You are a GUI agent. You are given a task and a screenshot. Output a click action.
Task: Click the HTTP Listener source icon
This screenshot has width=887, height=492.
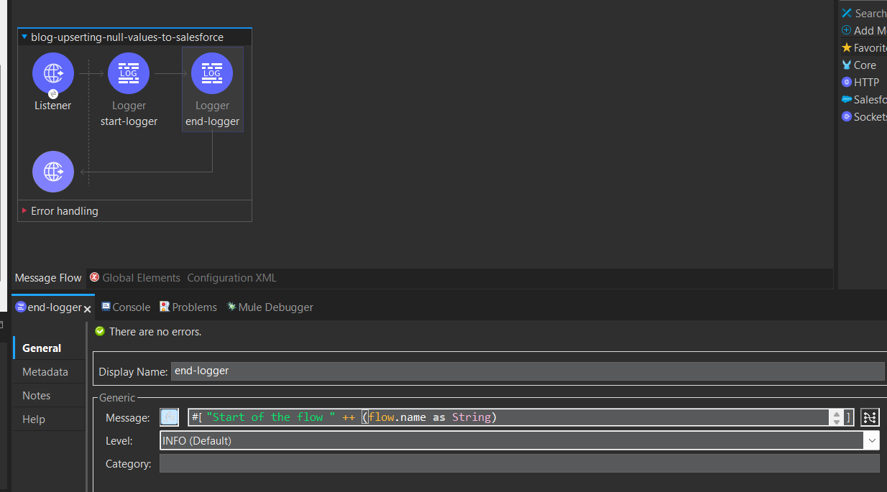tap(52, 73)
